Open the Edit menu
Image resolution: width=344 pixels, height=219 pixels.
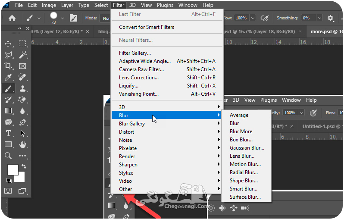(32, 5)
